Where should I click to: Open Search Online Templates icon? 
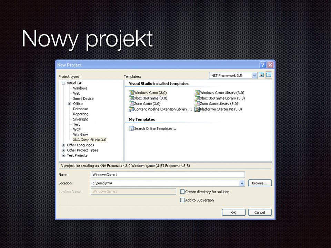click(x=131, y=128)
